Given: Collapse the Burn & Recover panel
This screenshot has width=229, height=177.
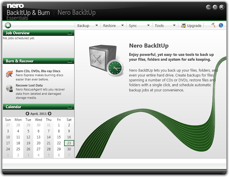Looking at the screenshot, I should point(70,61).
